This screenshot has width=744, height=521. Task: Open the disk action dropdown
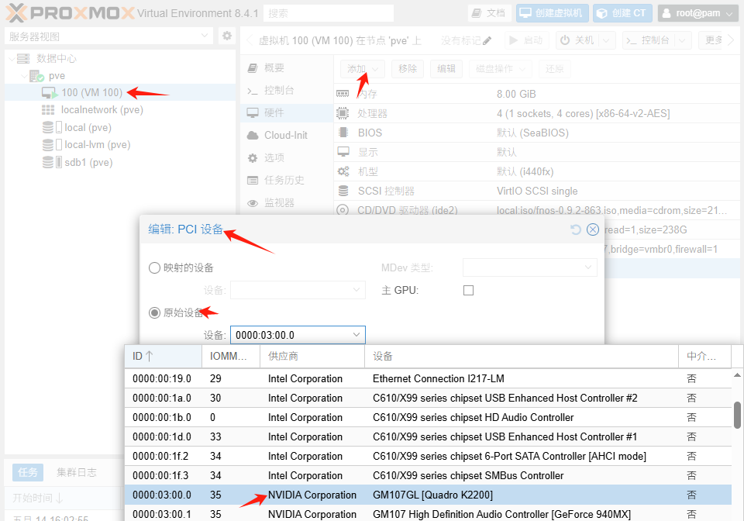click(500, 69)
